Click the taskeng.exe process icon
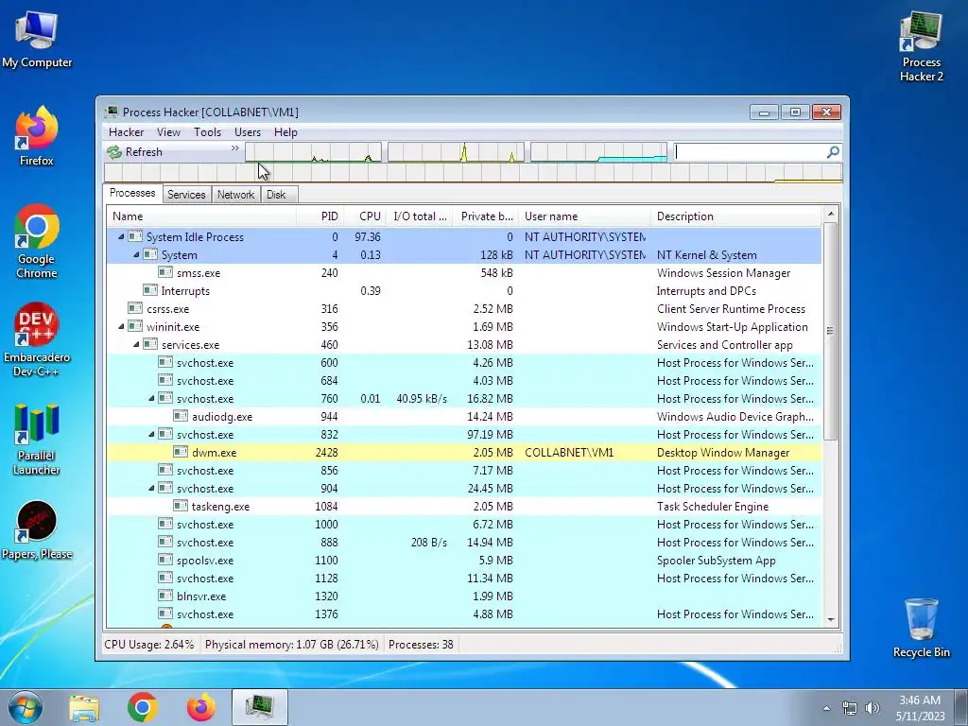 (x=181, y=506)
